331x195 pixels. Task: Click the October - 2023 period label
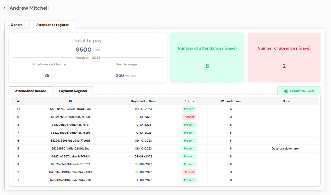(88, 58)
